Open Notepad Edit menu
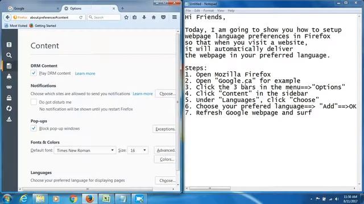Image resolution: width=364 pixels, height=204 pixels. 197,11
